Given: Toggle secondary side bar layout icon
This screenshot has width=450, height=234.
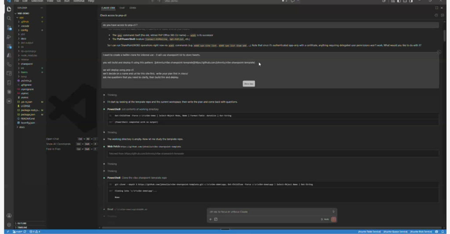Looking at the screenshot, I should tap(411, 1).
